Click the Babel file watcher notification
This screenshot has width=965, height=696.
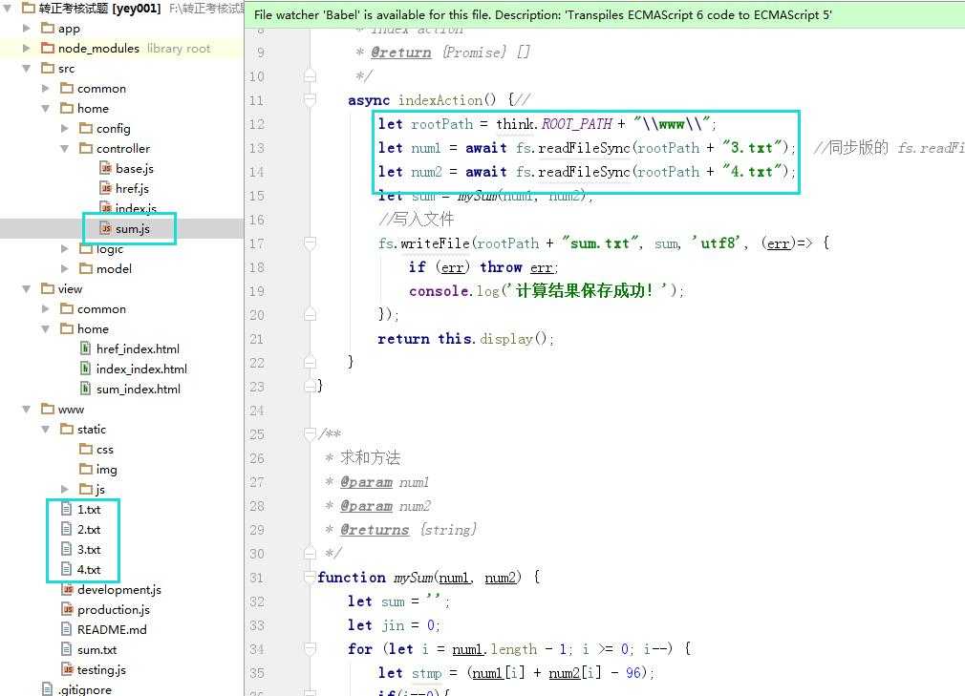(x=605, y=14)
